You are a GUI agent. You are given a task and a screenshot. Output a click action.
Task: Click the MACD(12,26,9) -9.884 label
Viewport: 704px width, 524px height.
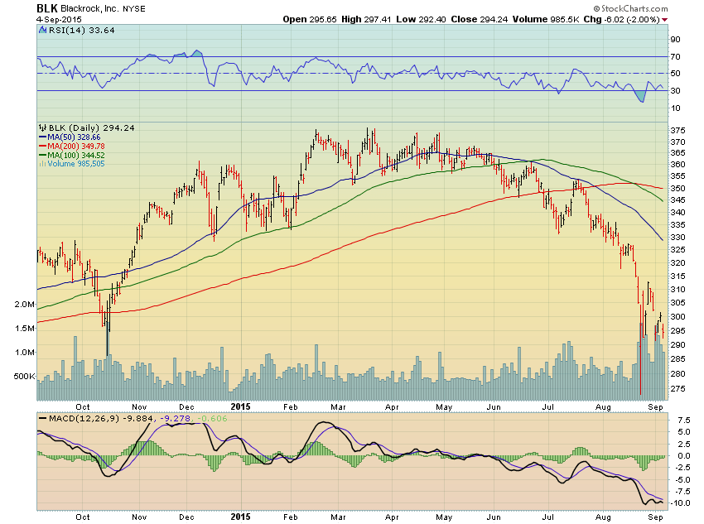100,419
